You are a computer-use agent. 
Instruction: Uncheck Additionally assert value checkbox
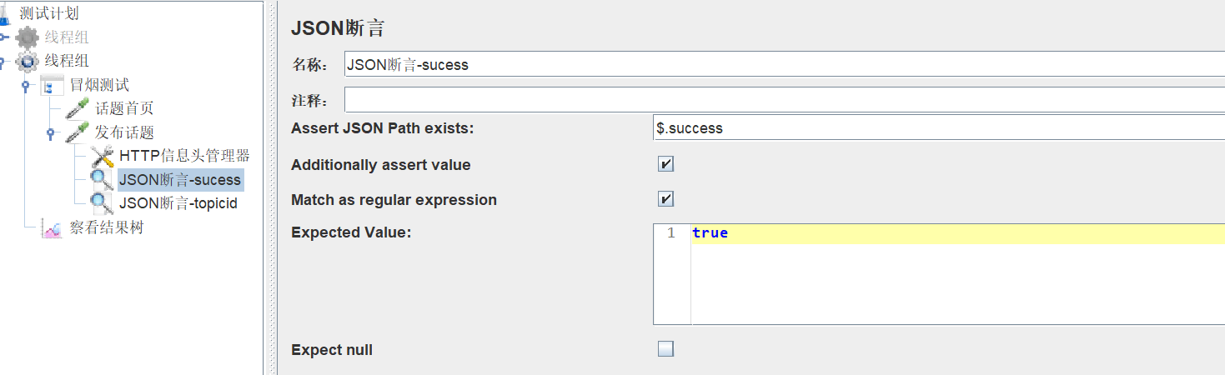[665, 165]
